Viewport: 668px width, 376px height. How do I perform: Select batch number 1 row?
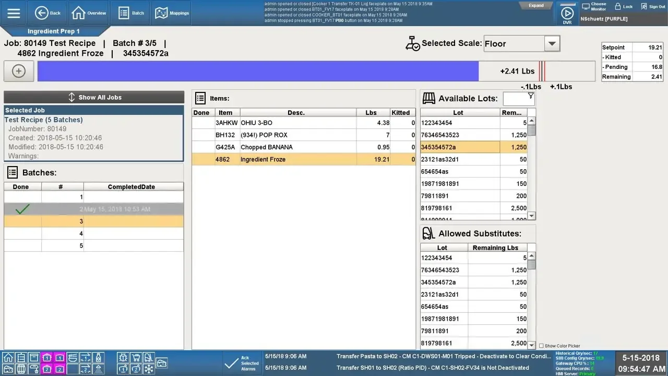pos(94,197)
